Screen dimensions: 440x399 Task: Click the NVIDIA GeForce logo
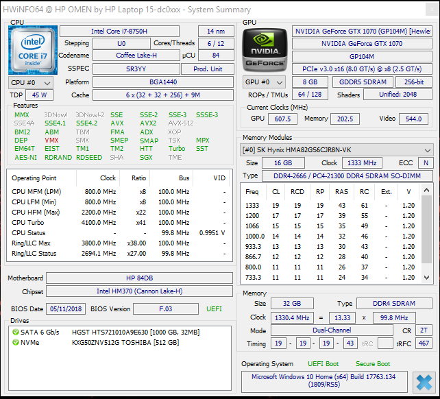(x=265, y=50)
